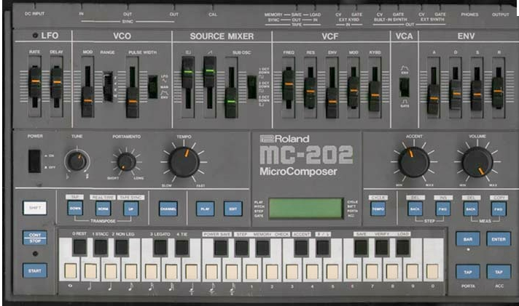
Task: Click the large TEMPO knob
Action: coord(184,162)
